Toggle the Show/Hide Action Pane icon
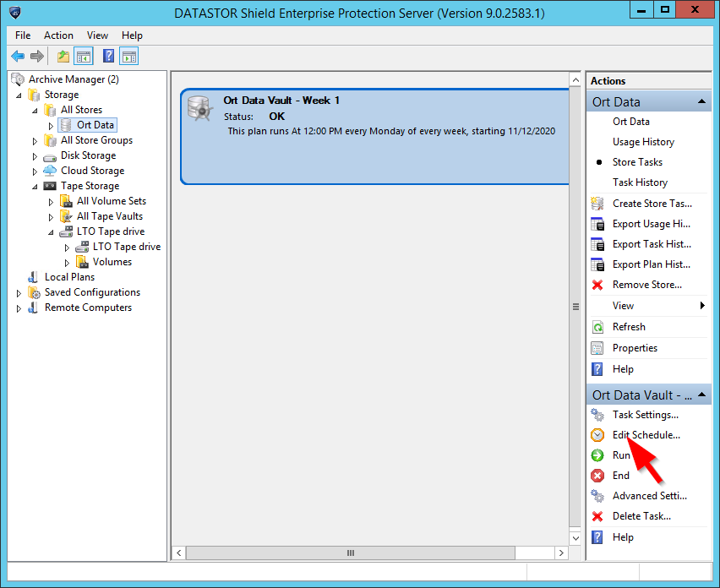 pyautogui.click(x=129, y=57)
